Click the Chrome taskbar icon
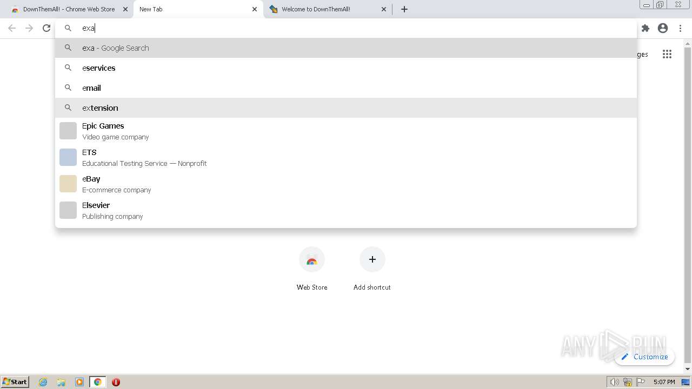The image size is (692, 389). pyautogui.click(x=98, y=382)
